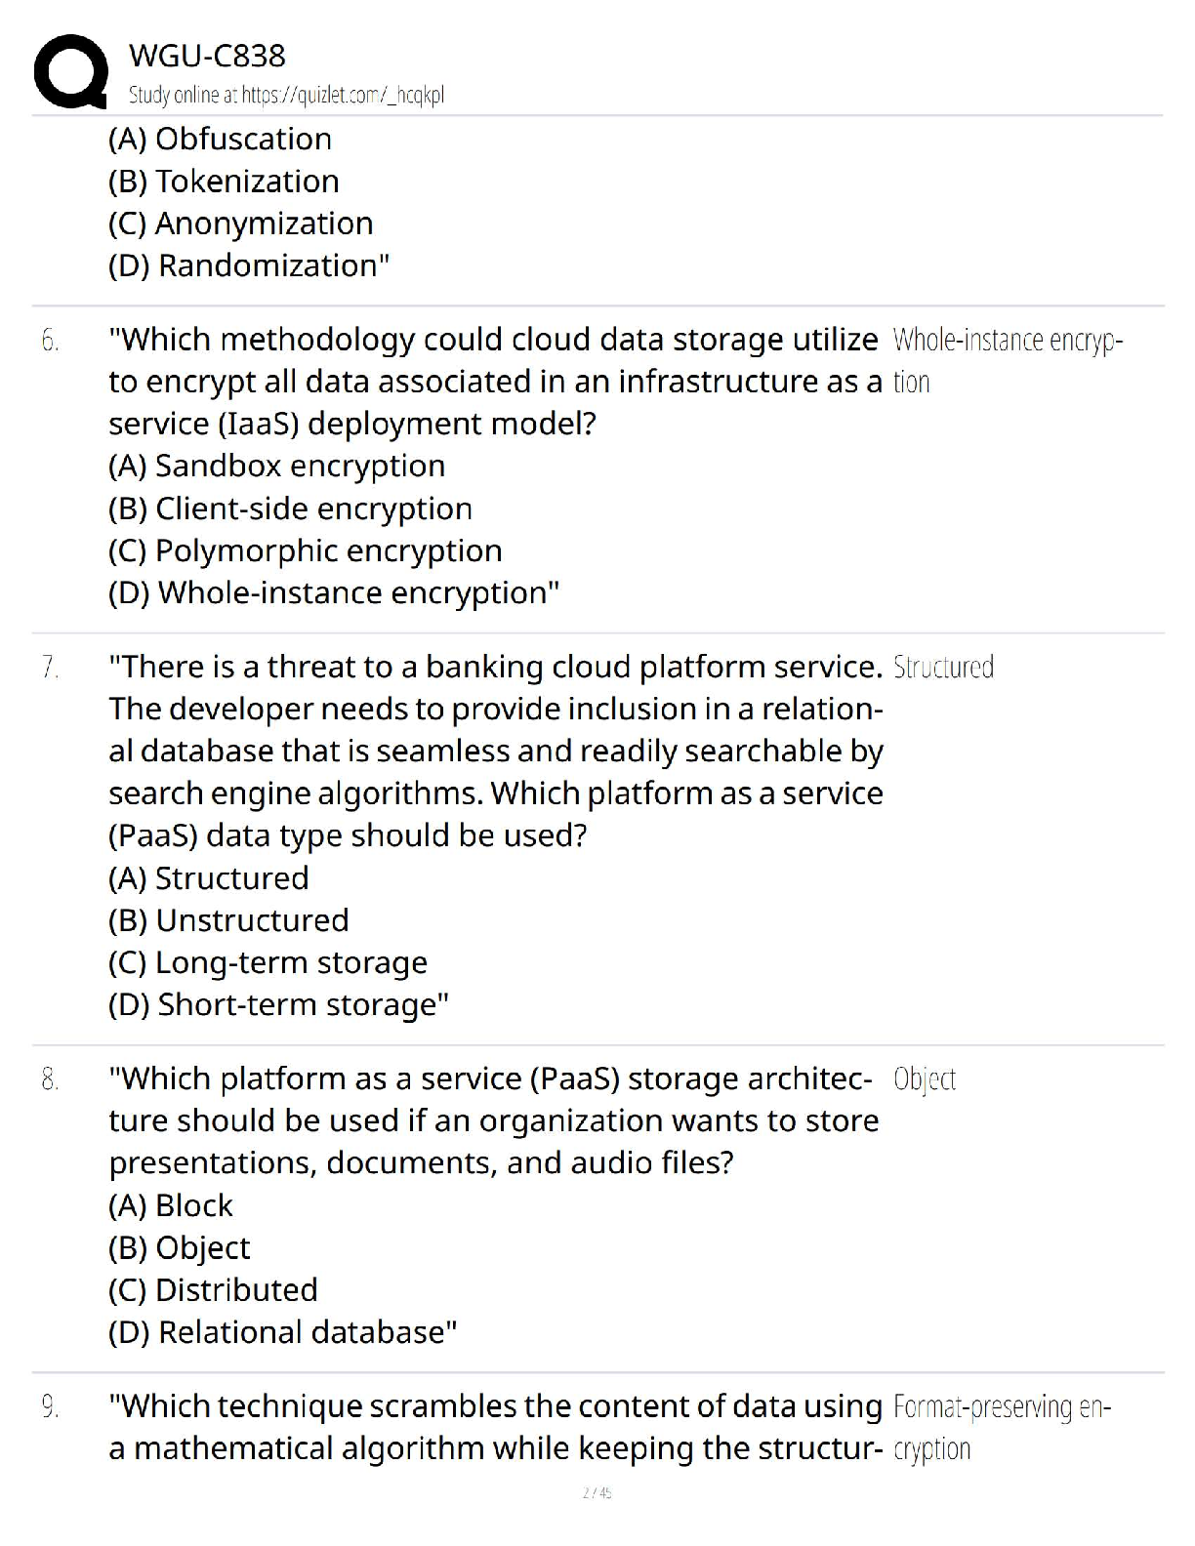
Task: Choose answer (B) Client-side encryption
Action: [290, 509]
